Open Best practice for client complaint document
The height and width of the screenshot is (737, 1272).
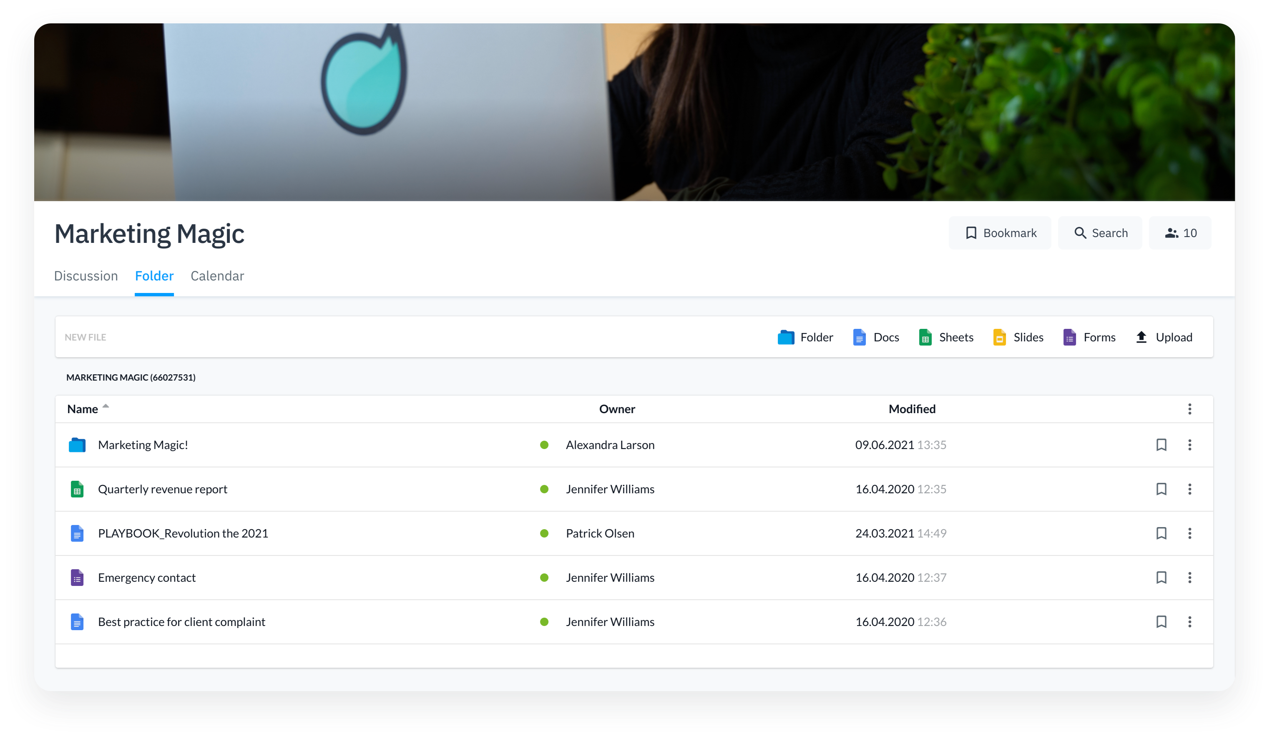(x=181, y=622)
